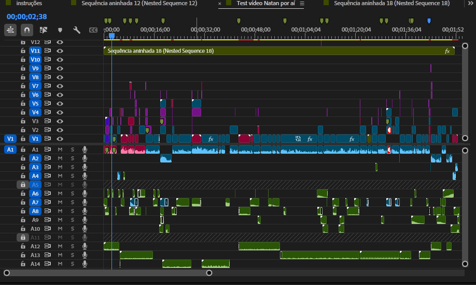476x285 pixels.
Task: Toggle sync lock on track A14
Action: click(48, 263)
